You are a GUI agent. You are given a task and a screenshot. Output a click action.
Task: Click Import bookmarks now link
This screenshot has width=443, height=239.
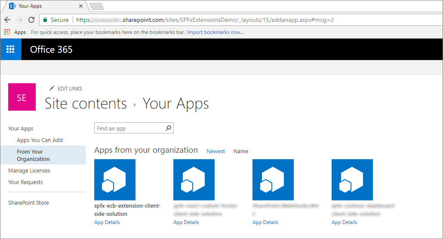215,32
